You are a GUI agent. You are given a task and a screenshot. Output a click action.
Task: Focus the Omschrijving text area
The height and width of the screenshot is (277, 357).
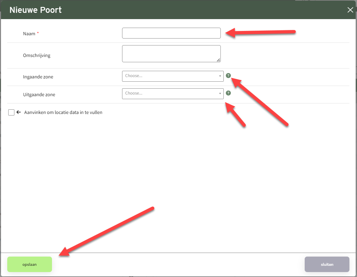click(171, 54)
